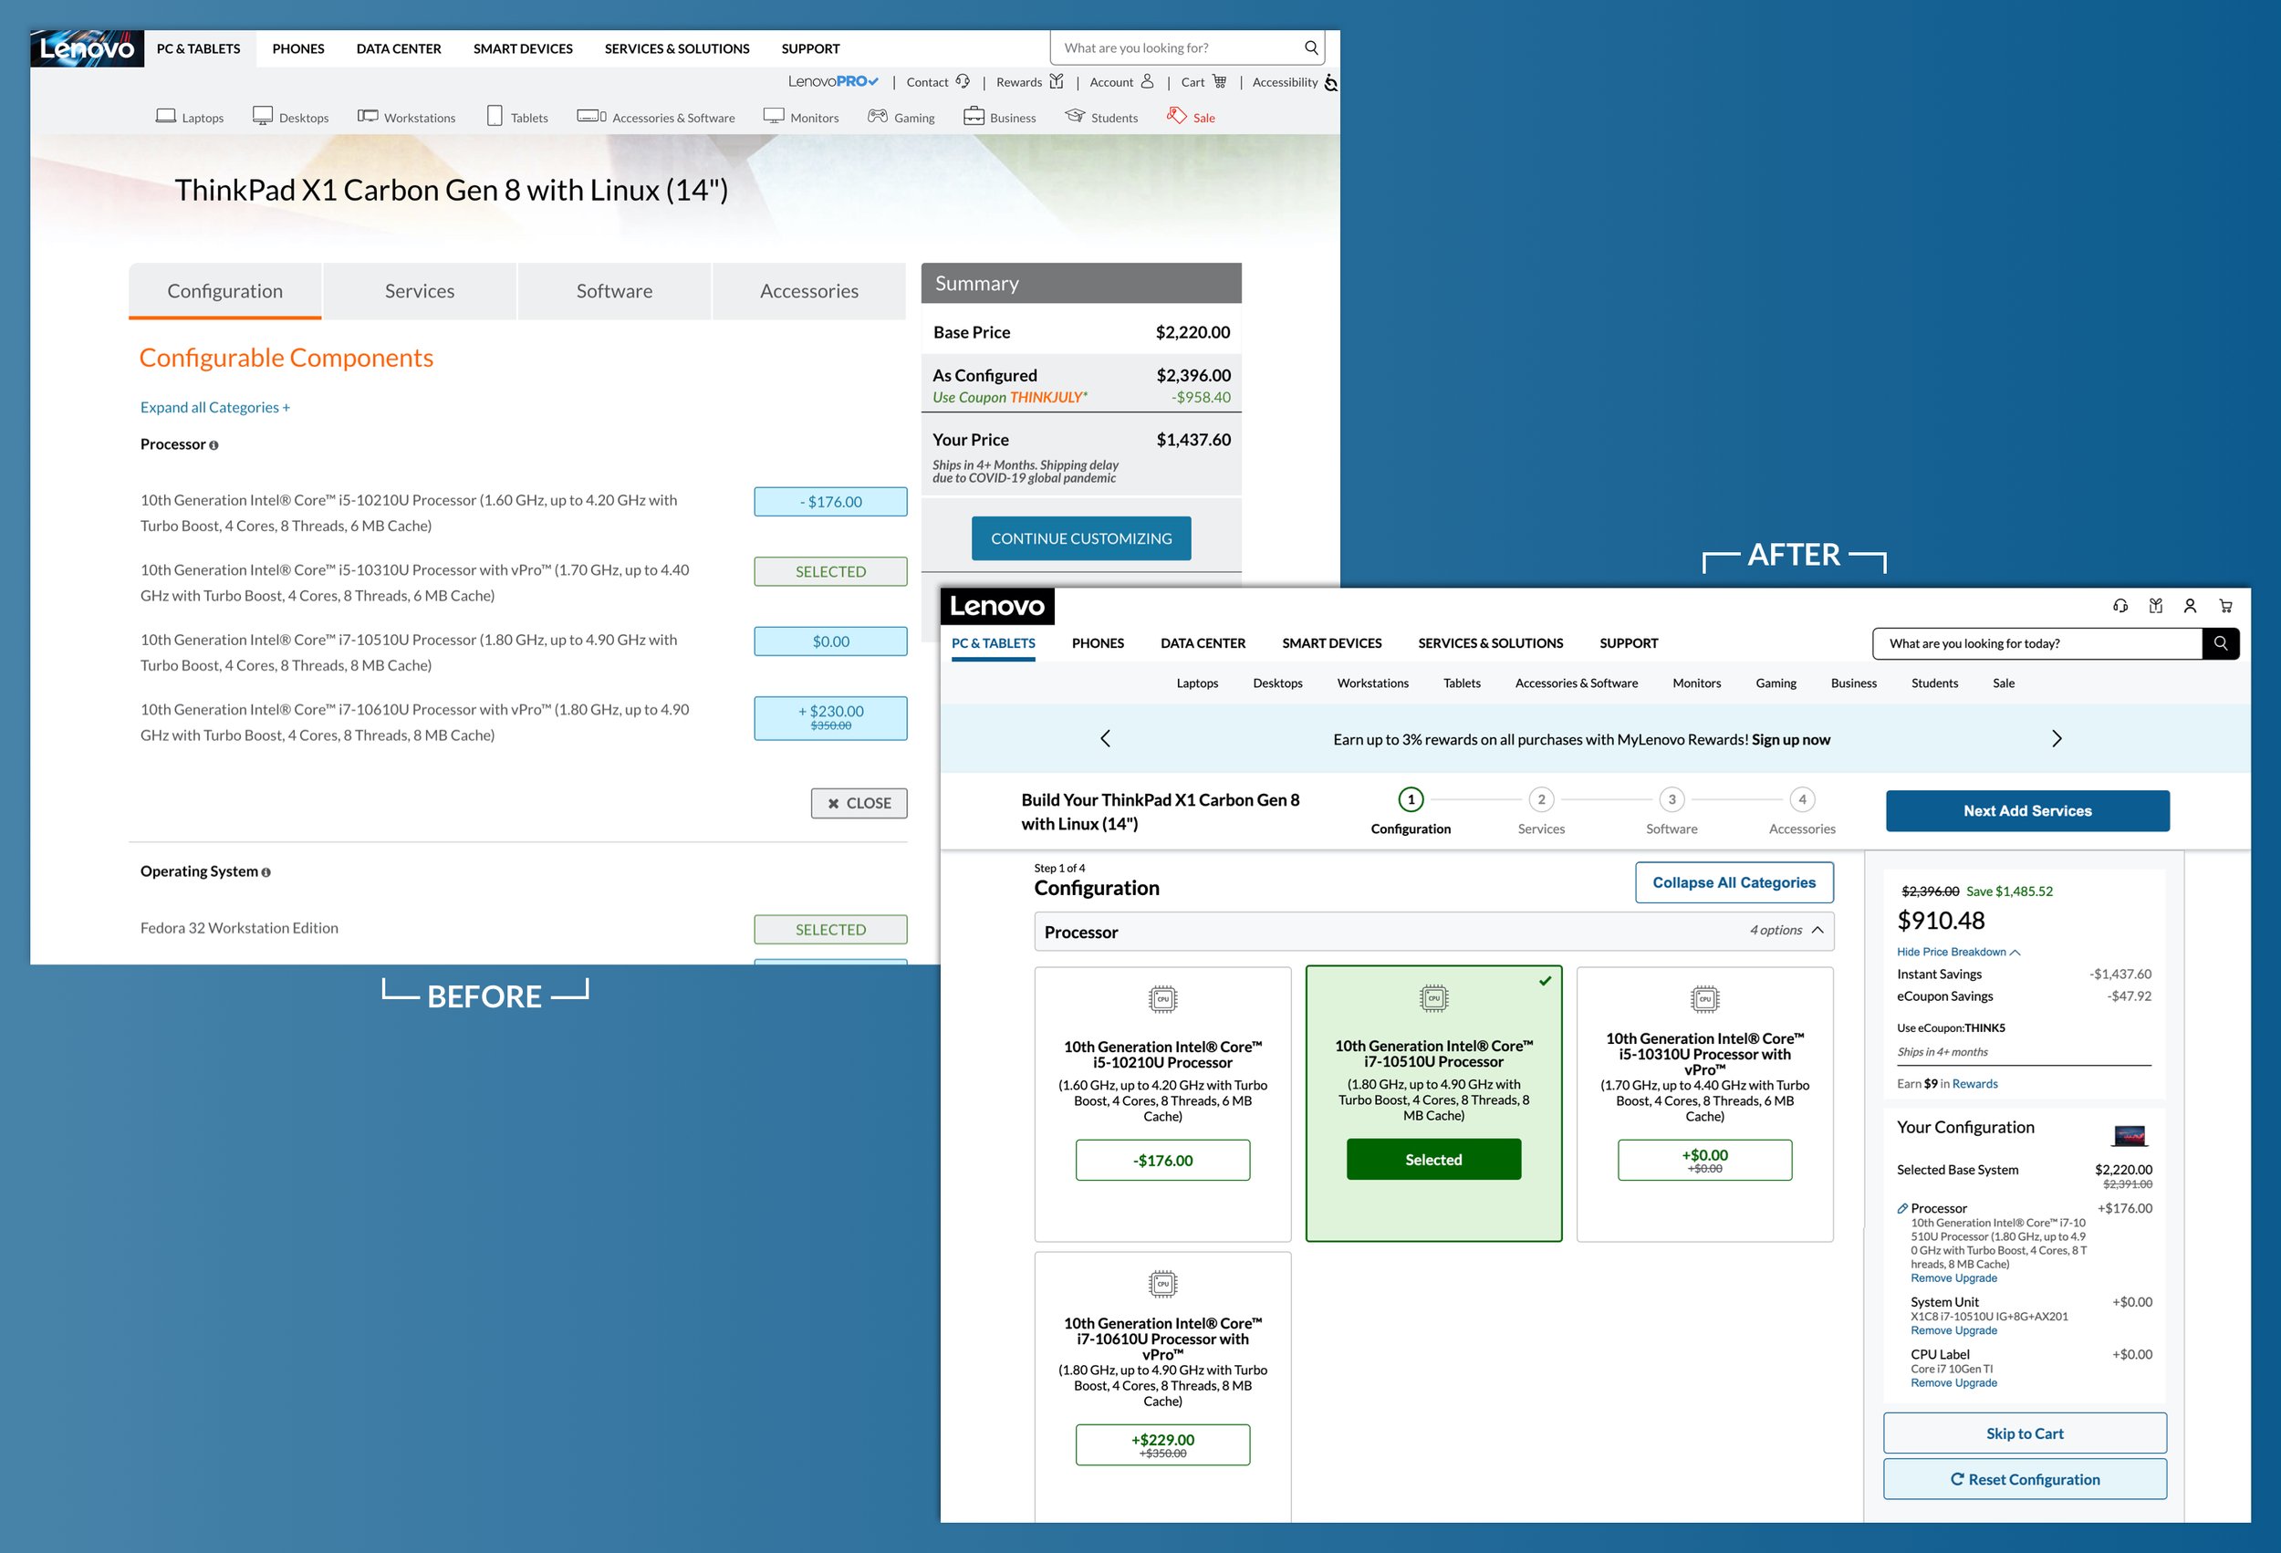Expand all Categories in the Before page
Image resolution: width=2281 pixels, height=1553 pixels.
[215, 407]
